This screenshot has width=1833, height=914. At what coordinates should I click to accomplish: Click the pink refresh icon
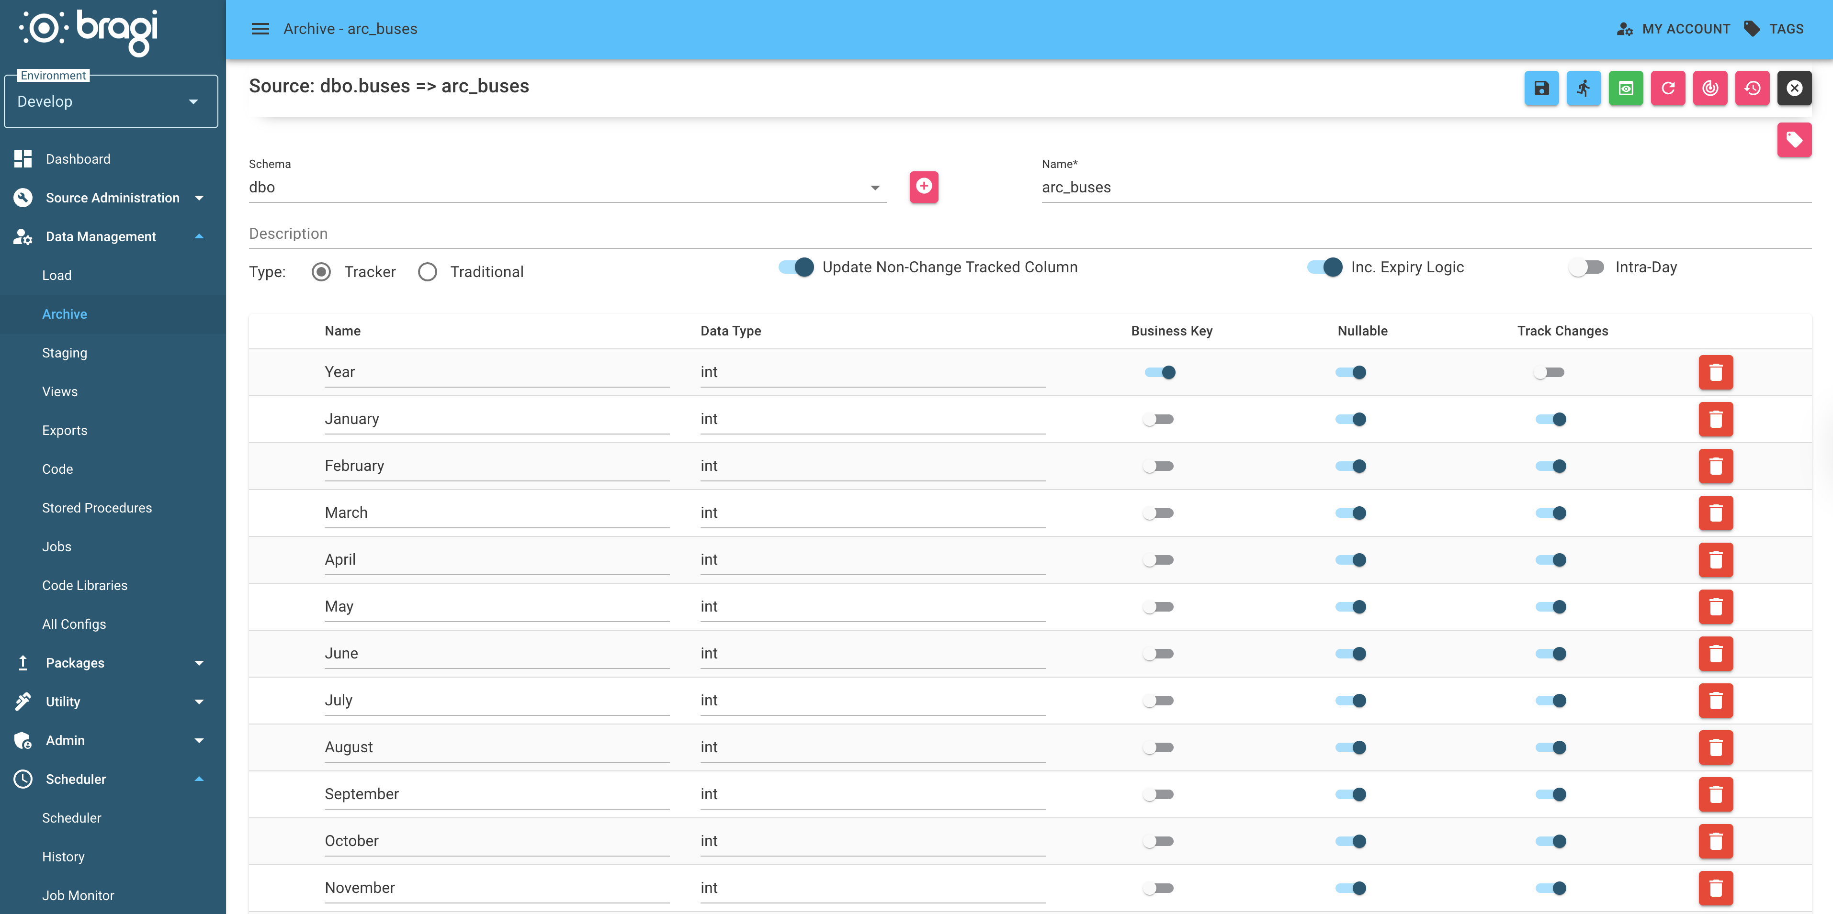[1668, 88]
